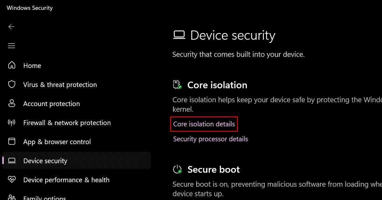The height and width of the screenshot is (200, 382).
Task: Click the Firewall & network antenna icon
Action: [x=12, y=123]
